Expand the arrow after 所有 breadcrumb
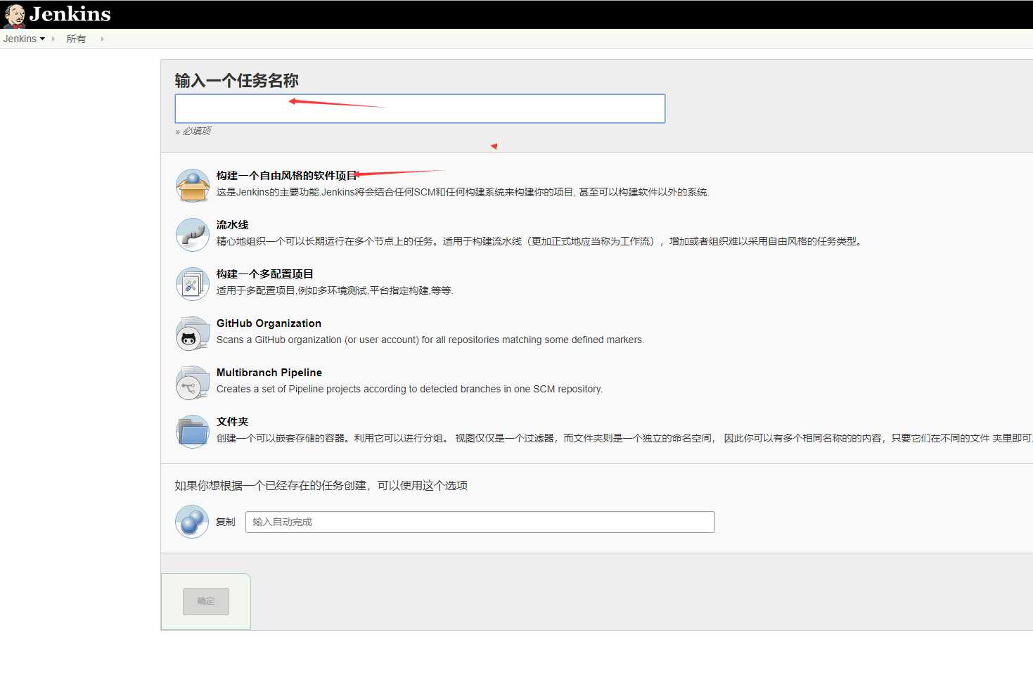The image size is (1033, 675). pyautogui.click(x=103, y=39)
